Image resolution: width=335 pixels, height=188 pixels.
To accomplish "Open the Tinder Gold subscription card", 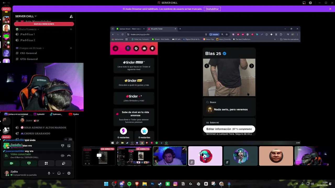I will pos(134,83).
